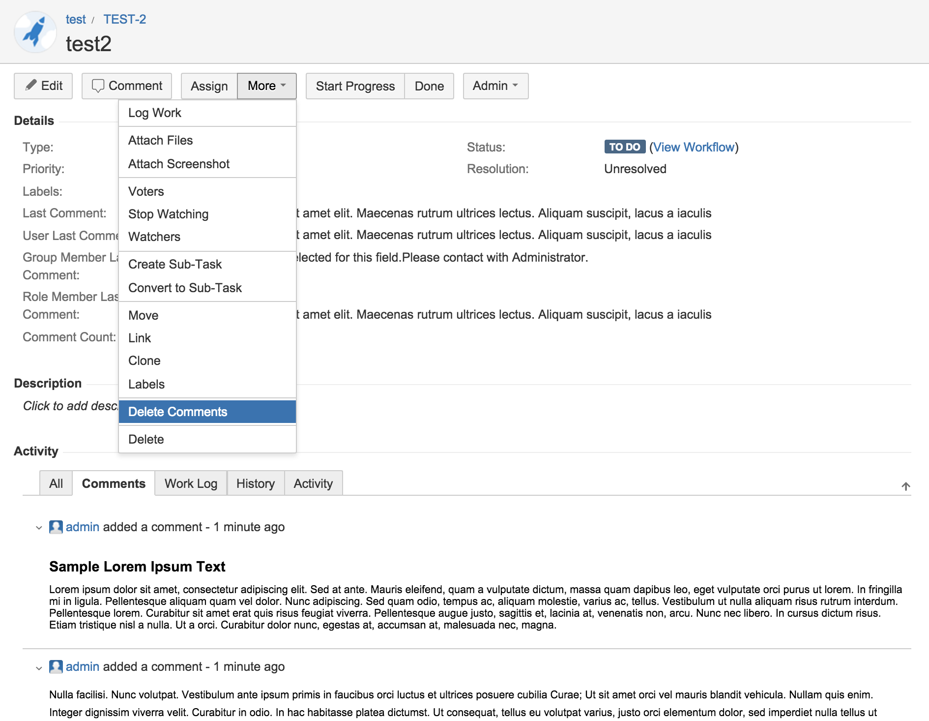The image size is (929, 721).
Task: Click the first admin comment avatar icon
Action: [x=56, y=527]
